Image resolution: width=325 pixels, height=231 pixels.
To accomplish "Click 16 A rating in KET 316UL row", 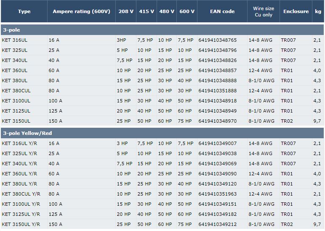I will click(54, 40).
